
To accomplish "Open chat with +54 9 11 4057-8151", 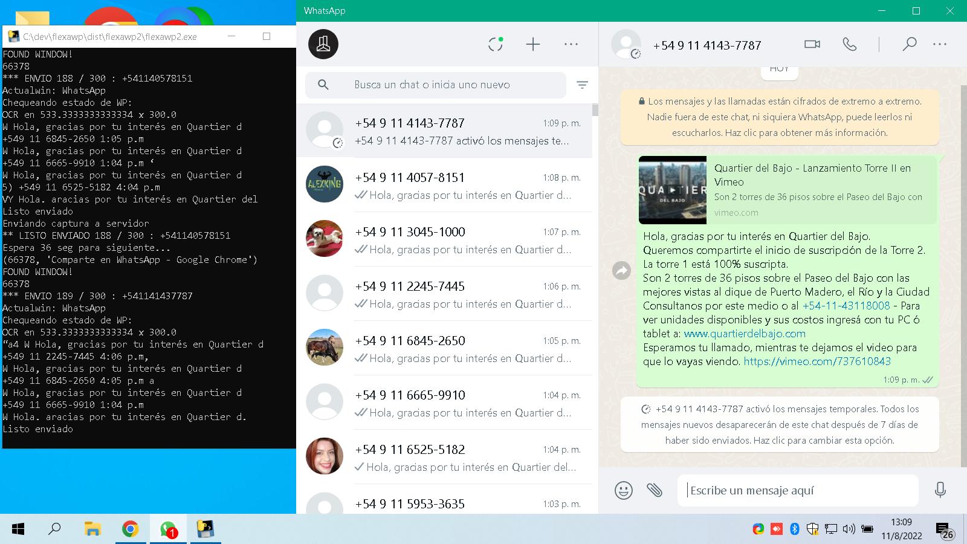I will click(x=444, y=185).
